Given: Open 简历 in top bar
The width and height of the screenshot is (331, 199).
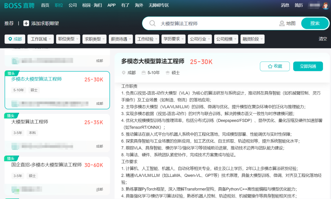Looking at the screenshot, I should click(299, 5).
